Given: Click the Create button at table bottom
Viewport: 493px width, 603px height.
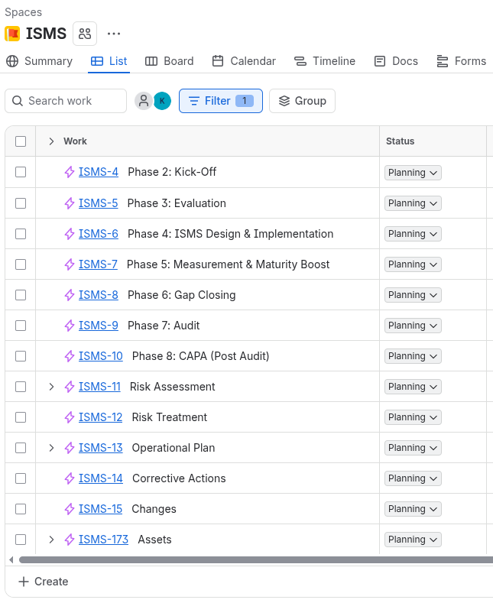Looking at the screenshot, I should click(44, 582).
